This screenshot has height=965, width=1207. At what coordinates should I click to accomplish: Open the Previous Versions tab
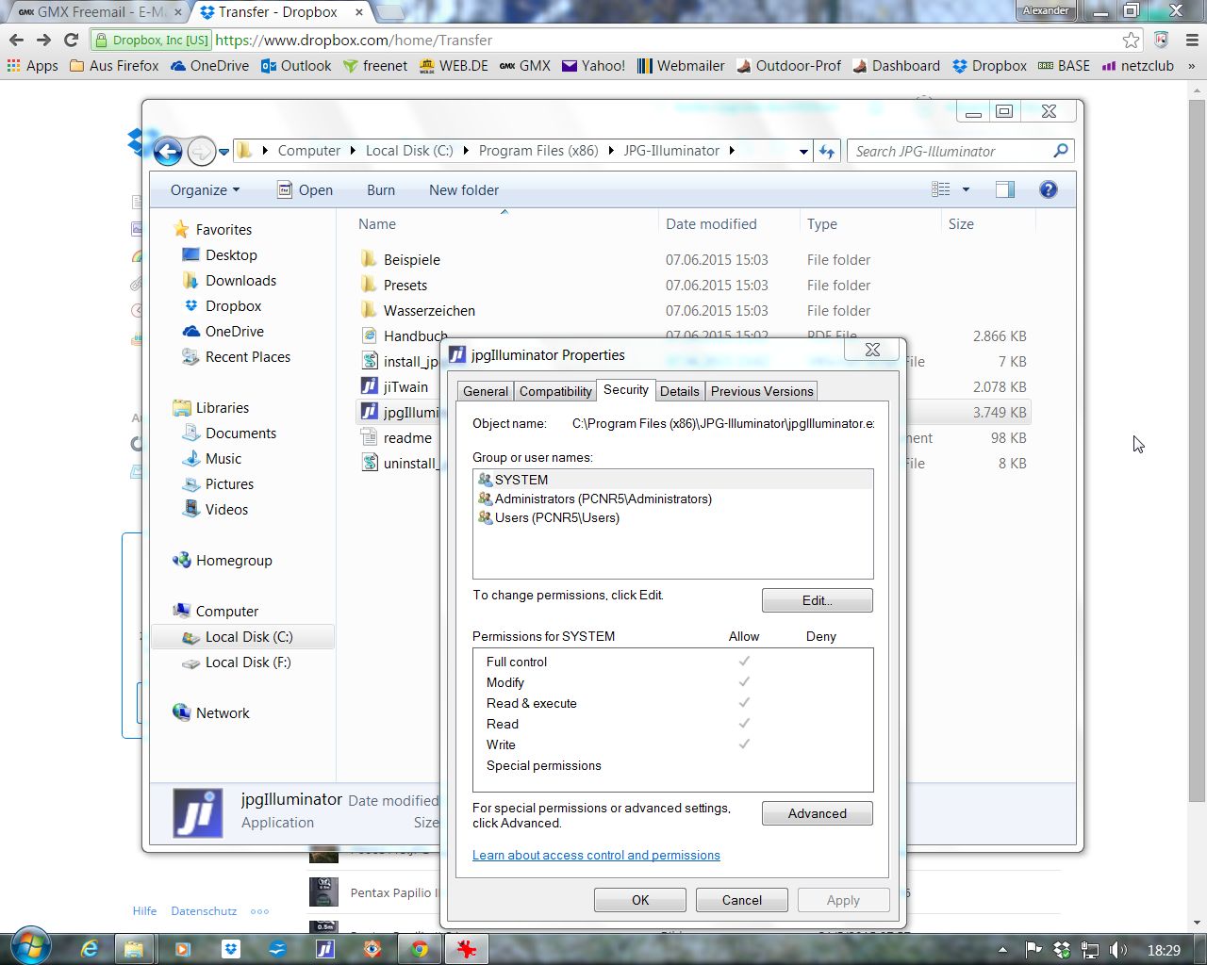click(x=762, y=391)
